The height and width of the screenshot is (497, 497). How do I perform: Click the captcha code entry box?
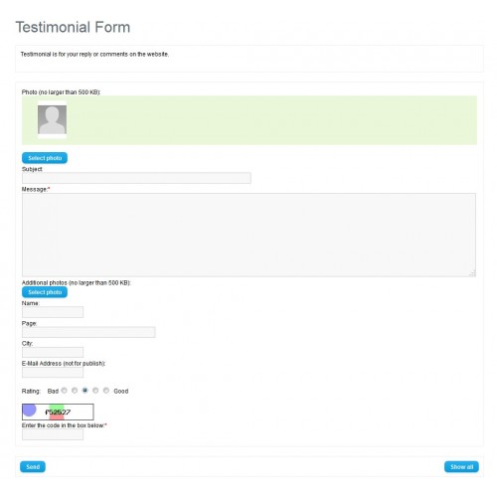(x=53, y=434)
